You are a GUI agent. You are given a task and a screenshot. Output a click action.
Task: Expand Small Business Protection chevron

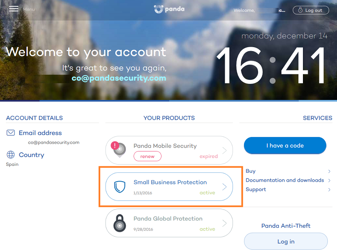[224, 187]
